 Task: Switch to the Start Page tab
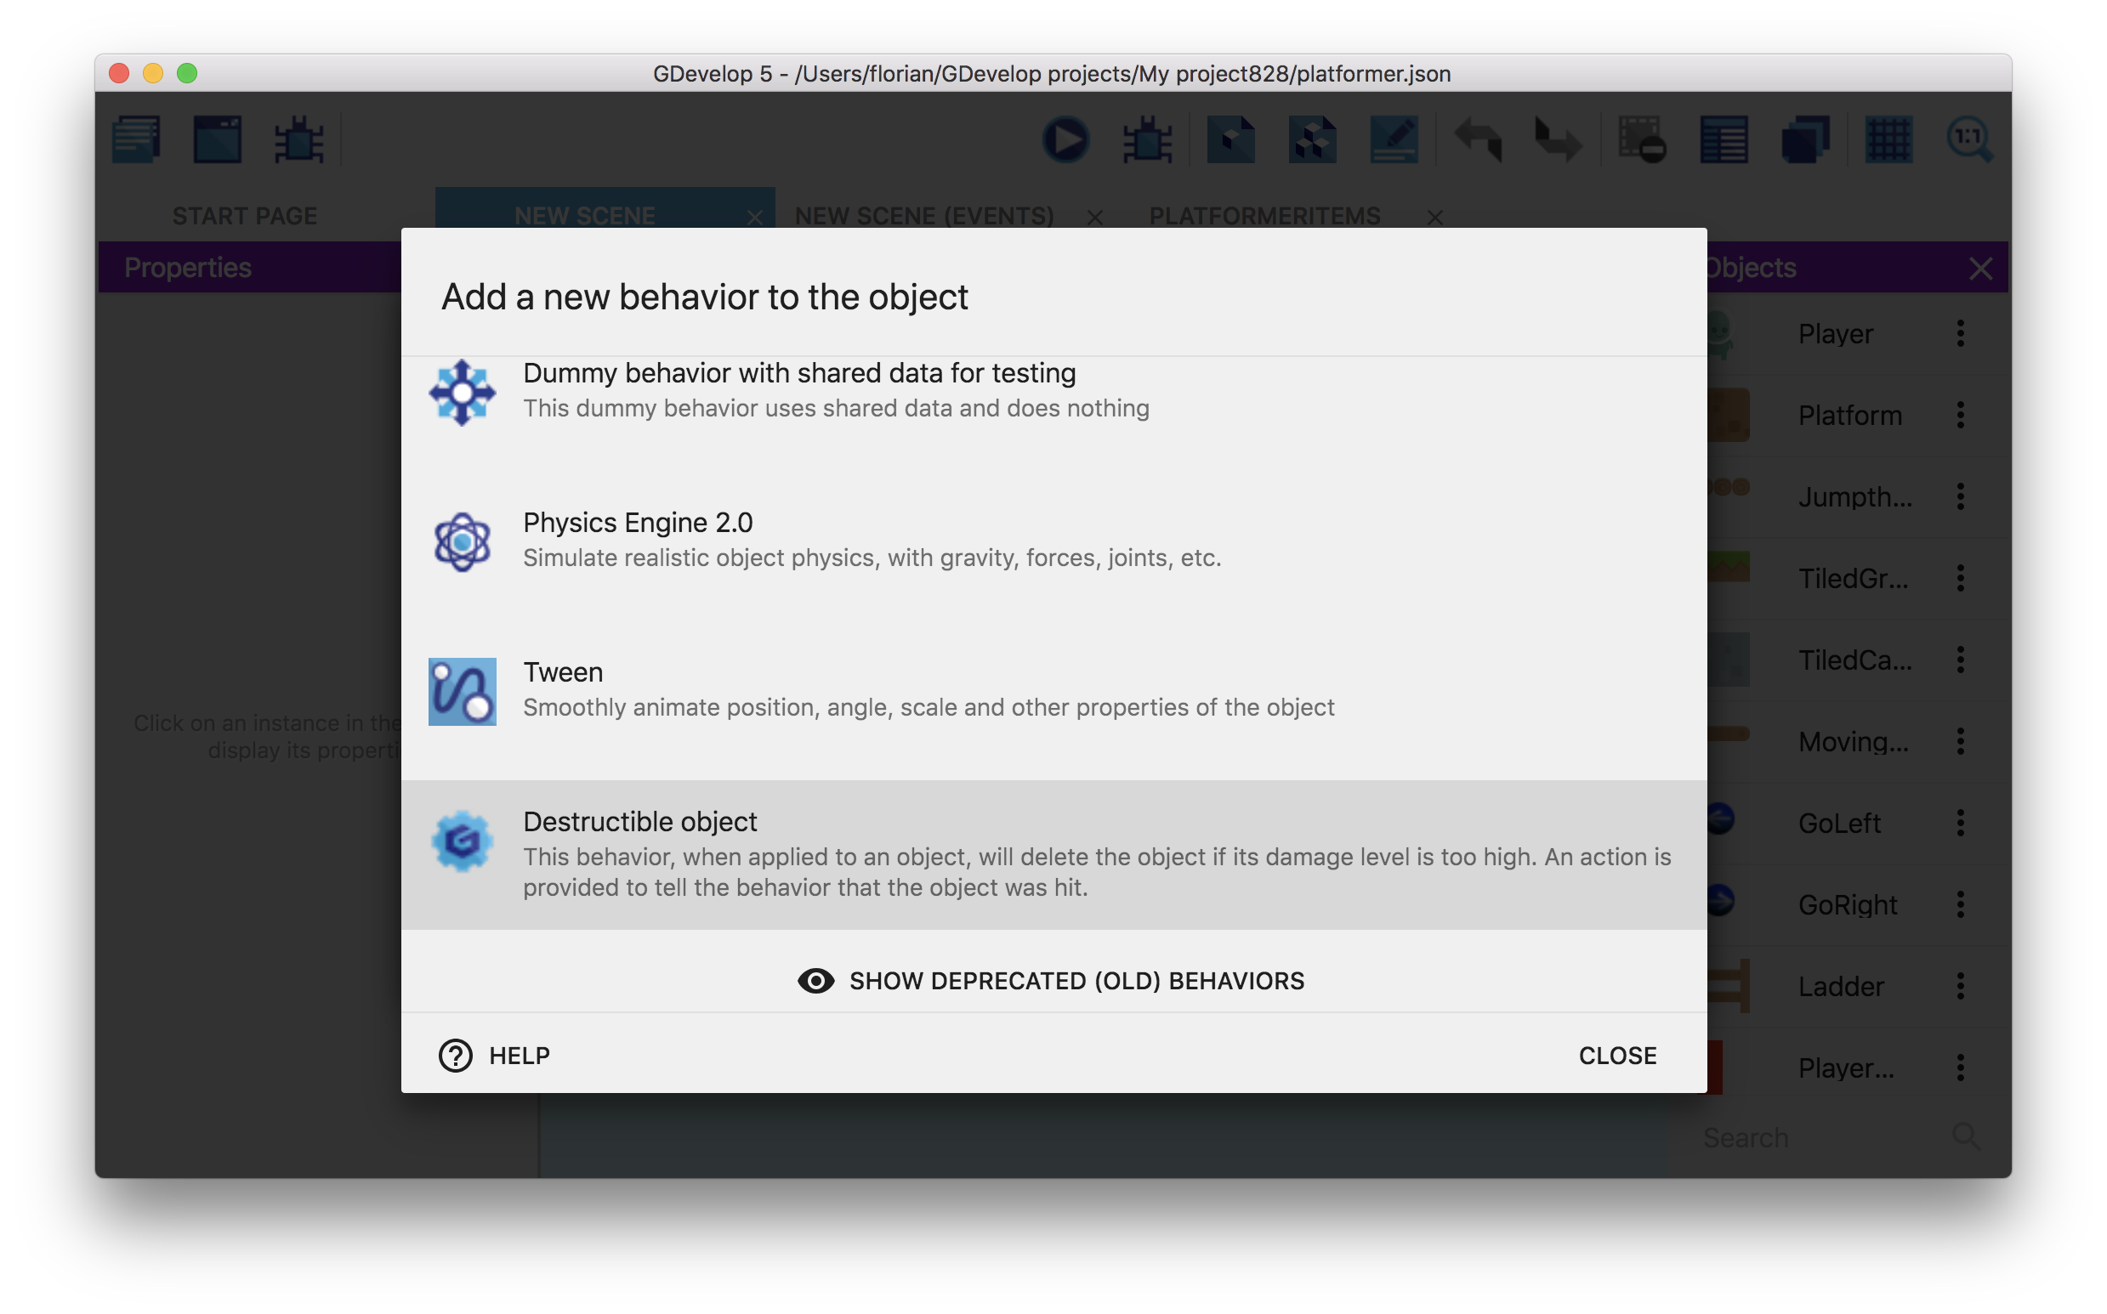[x=244, y=215]
